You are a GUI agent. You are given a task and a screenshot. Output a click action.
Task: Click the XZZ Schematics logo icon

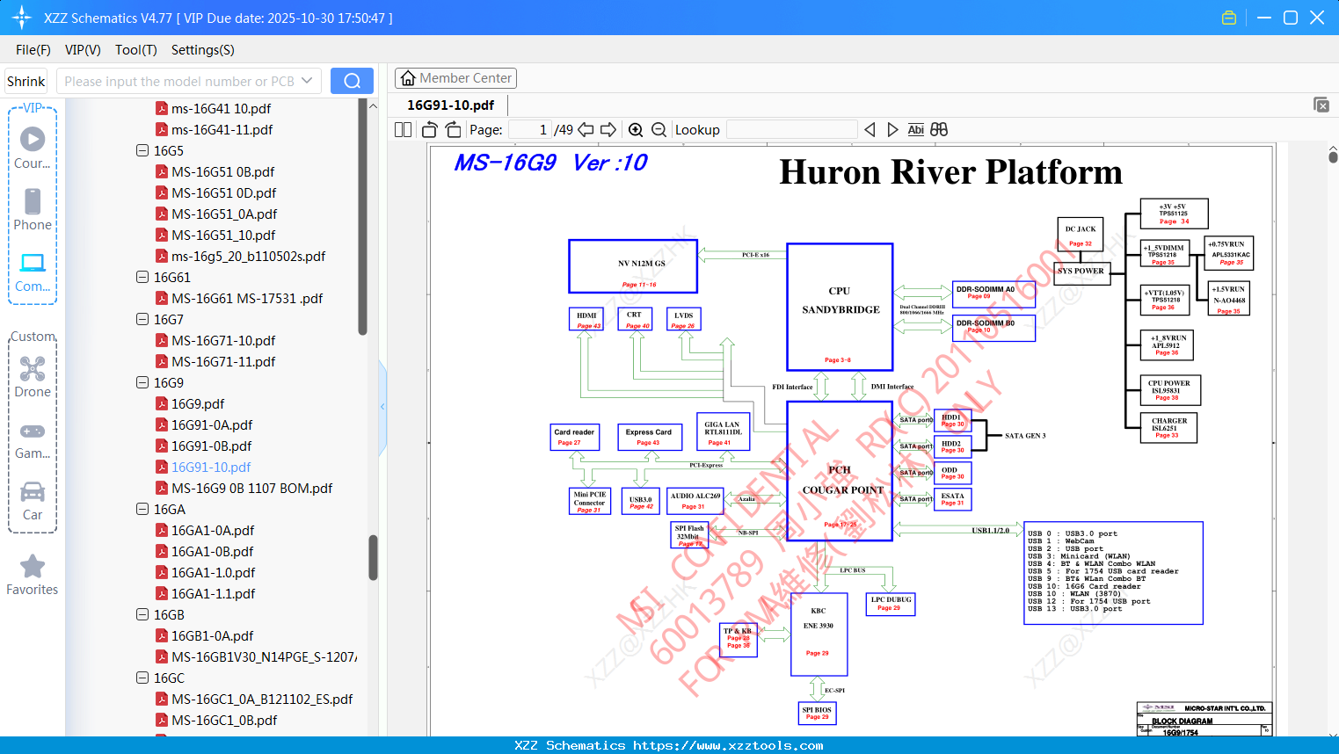[x=21, y=18]
